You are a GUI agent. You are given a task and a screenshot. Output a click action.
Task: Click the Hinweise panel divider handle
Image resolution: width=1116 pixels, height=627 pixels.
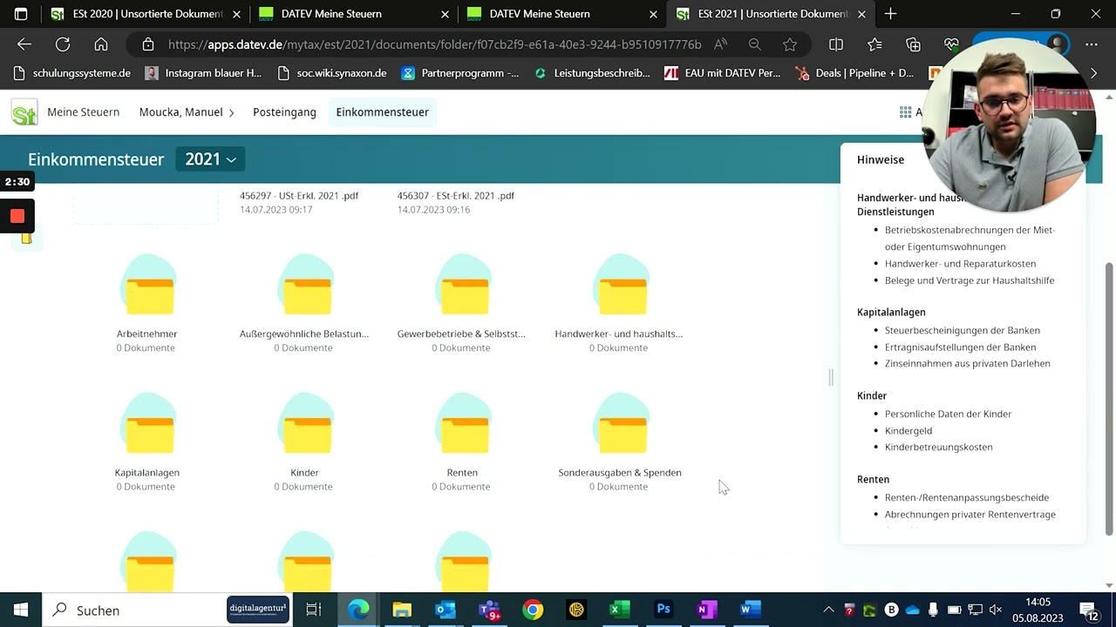coord(831,377)
